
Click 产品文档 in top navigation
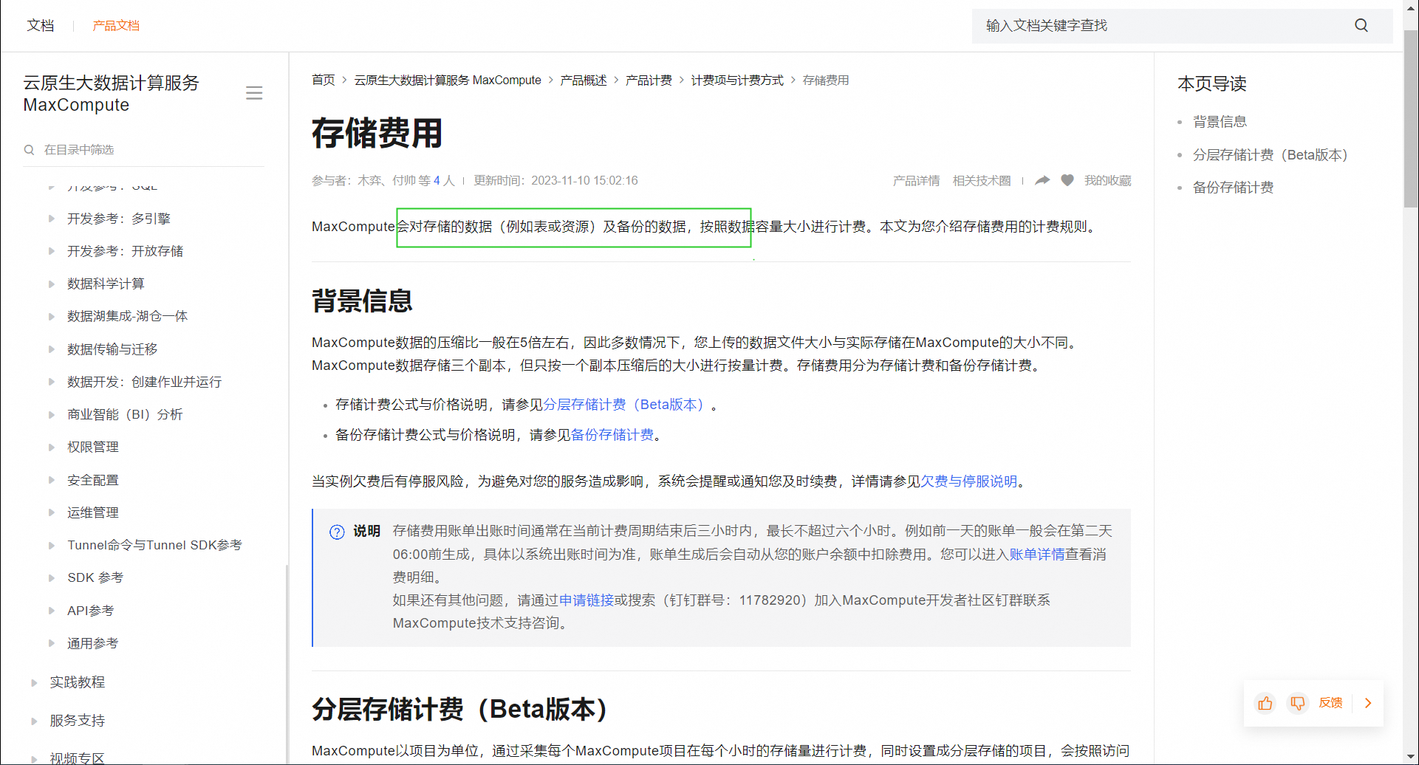116,26
